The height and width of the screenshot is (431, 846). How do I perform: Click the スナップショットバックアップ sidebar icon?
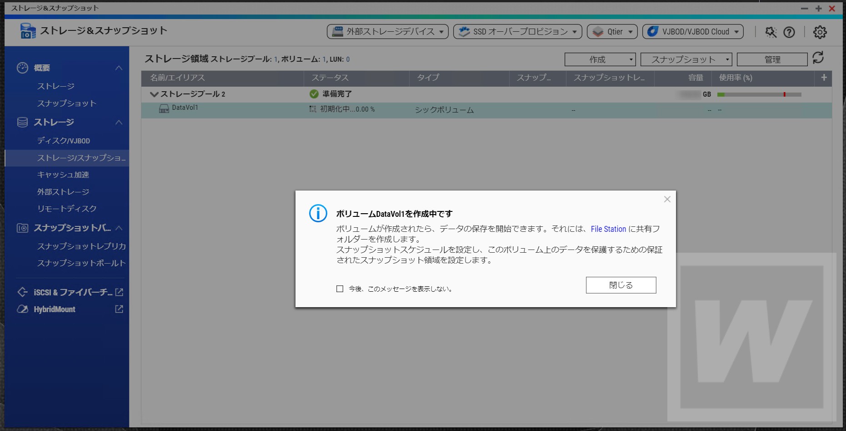click(22, 228)
